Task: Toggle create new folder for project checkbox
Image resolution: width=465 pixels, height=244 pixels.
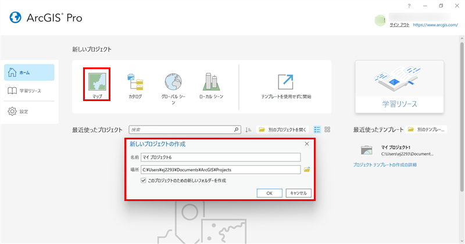Action: pyautogui.click(x=143, y=180)
